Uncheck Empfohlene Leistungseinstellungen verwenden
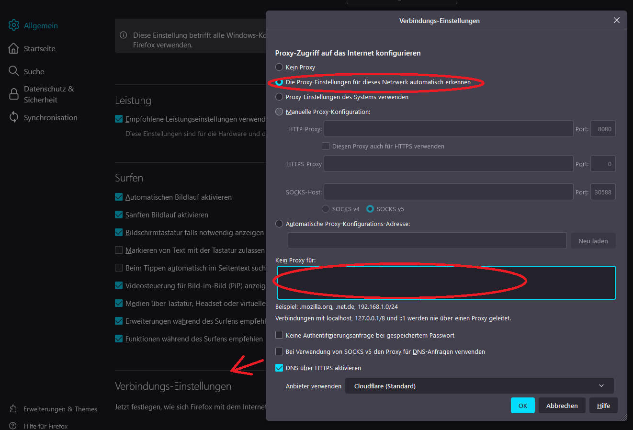Screen dimensions: 633x430 point(119,119)
